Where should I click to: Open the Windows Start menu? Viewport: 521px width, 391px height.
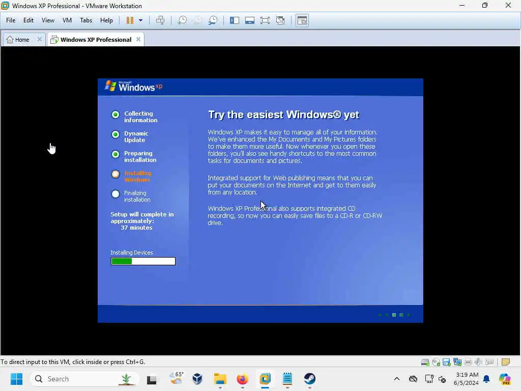16,379
